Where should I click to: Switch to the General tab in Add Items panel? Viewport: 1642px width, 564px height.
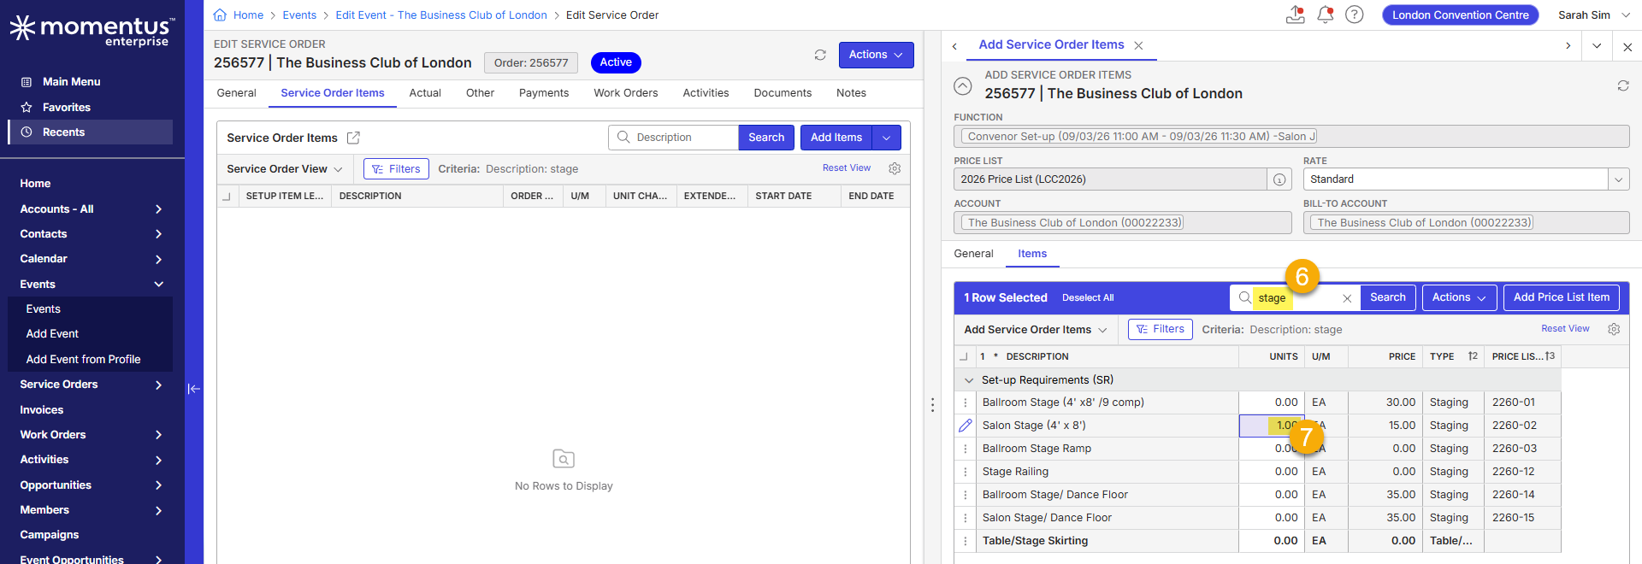pyautogui.click(x=973, y=254)
